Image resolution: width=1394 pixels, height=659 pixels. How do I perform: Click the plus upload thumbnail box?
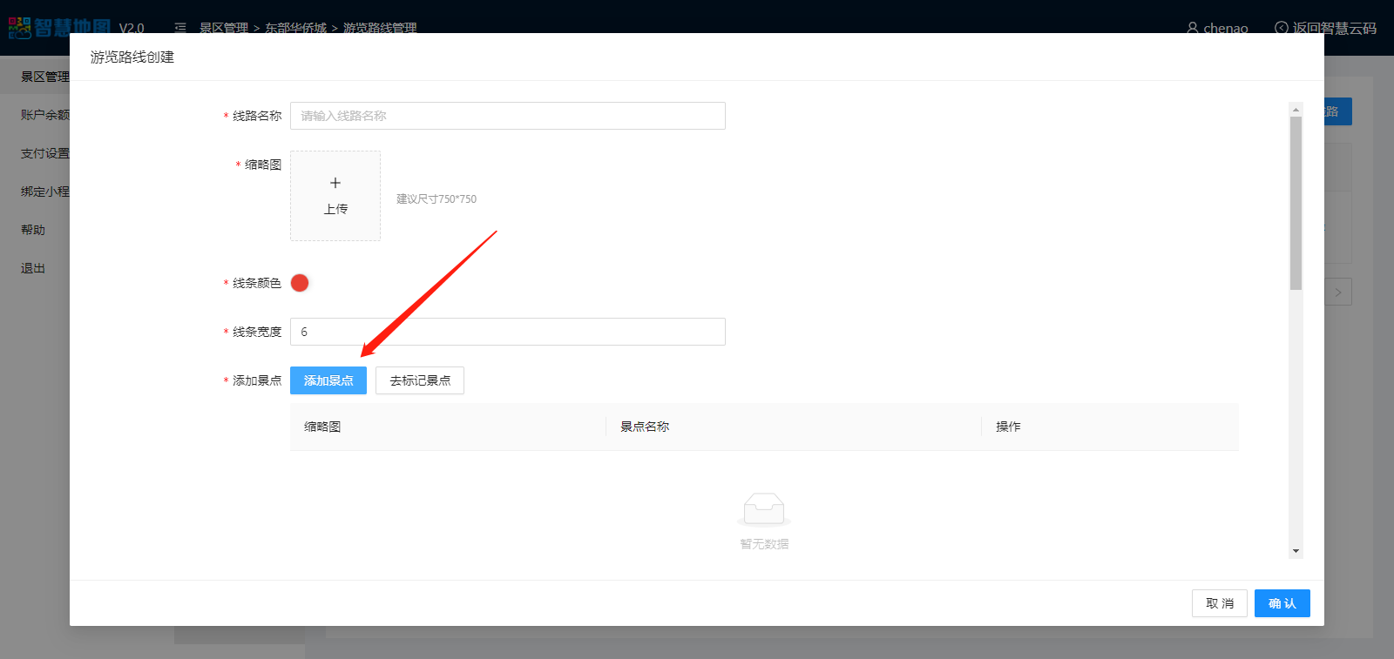(335, 196)
